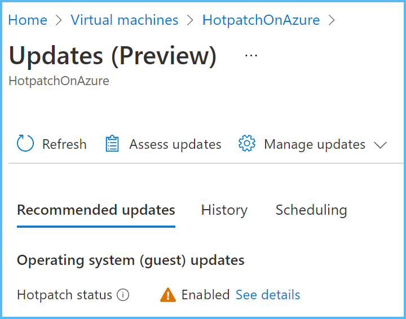Switch to the Recommended updates tab
The image size is (406, 319).
[x=96, y=210]
